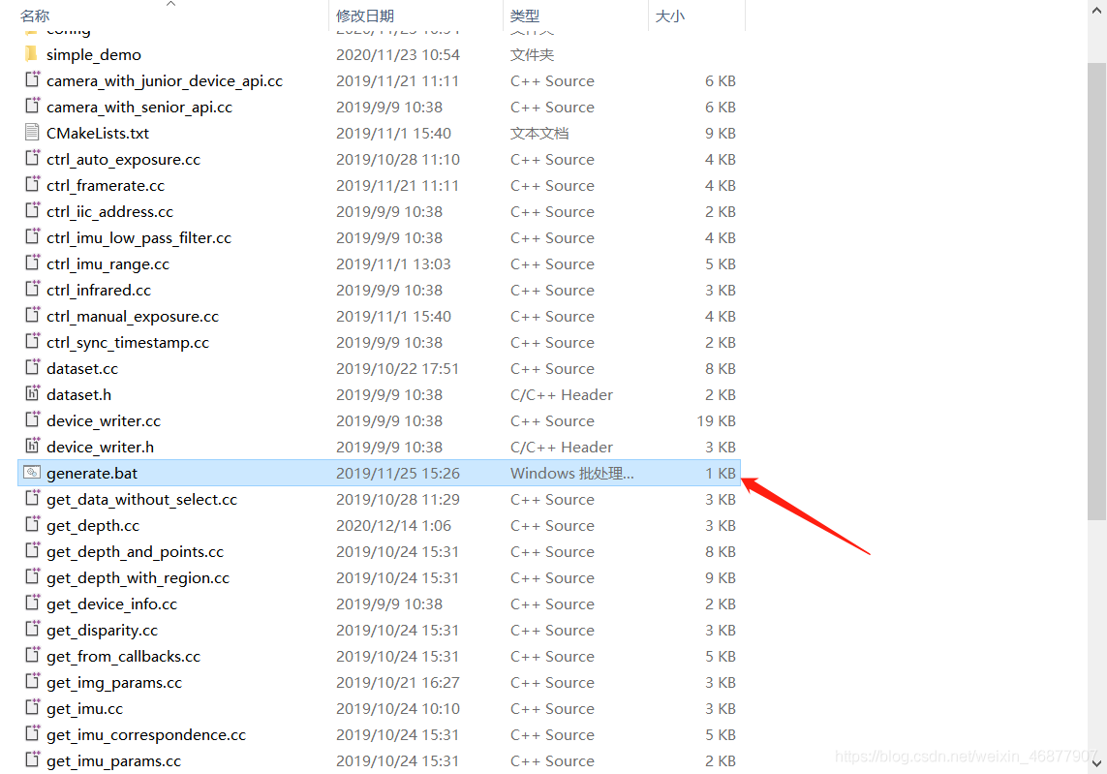This screenshot has width=1107, height=774.
Task: Click the date 2019/11/25 15:26
Action: 397,473
